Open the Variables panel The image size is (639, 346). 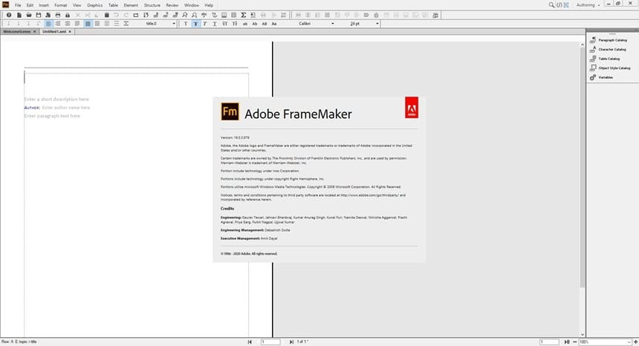606,77
